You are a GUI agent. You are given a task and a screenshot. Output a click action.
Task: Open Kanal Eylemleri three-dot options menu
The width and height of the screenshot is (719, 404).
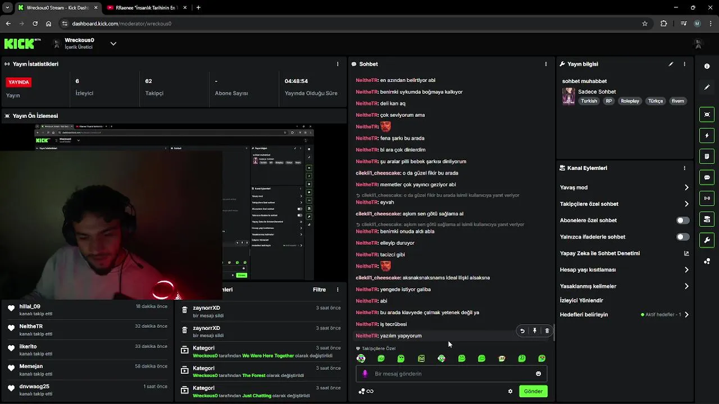(x=684, y=168)
